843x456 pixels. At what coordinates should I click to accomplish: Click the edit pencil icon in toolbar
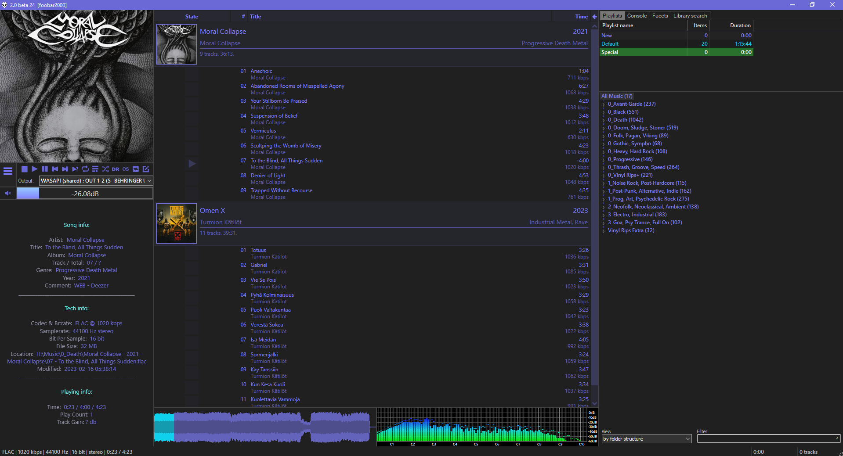(x=146, y=169)
